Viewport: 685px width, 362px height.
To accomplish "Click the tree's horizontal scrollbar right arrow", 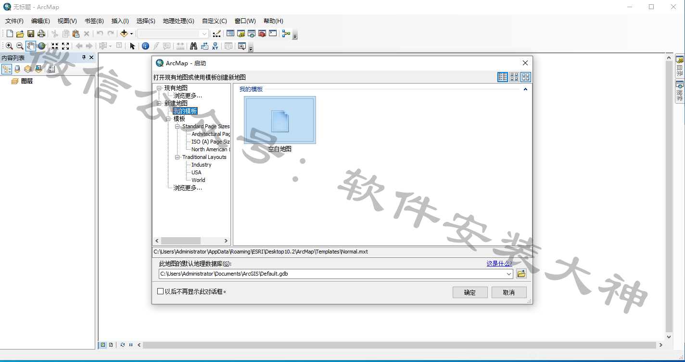I will 226,241.
